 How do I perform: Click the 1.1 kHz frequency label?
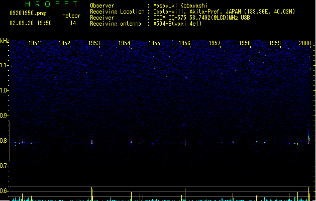[5, 65]
